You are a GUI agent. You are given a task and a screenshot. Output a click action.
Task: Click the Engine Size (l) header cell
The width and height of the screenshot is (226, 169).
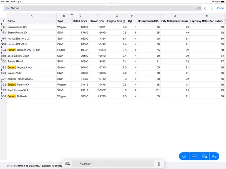(117, 21)
